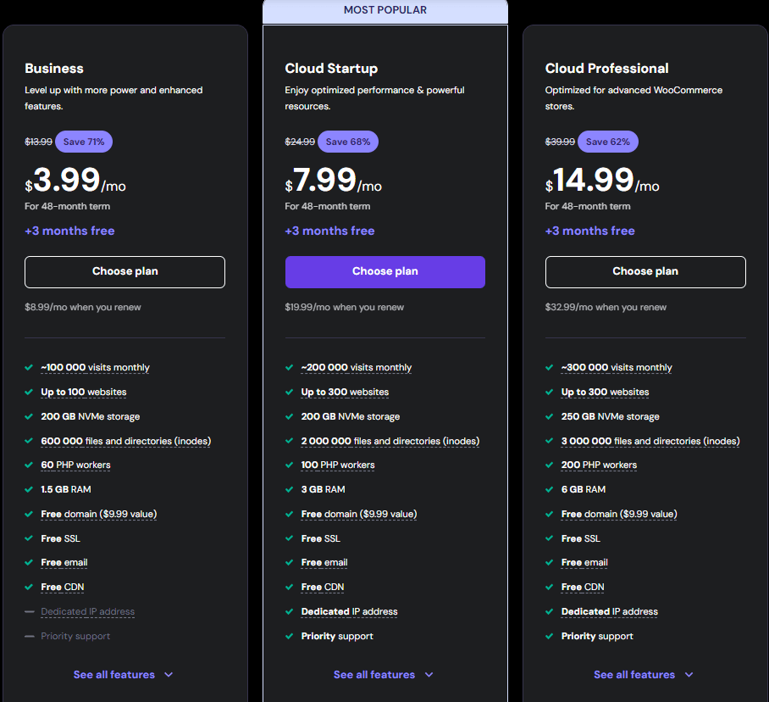Click 200 PHP workers feature
Image resolution: width=769 pixels, height=702 pixels.
(599, 465)
